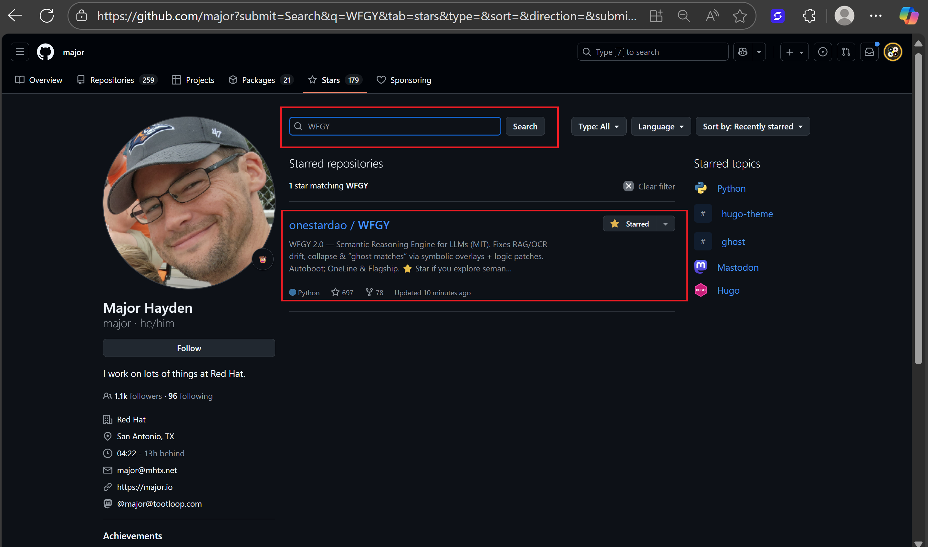Open the pull requests icon
The image size is (928, 547).
click(846, 52)
